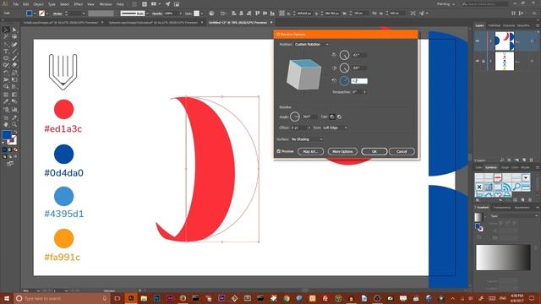This screenshot has width=541, height=304.
Task: Click the Z-axis rotation input field
Action: point(359,81)
